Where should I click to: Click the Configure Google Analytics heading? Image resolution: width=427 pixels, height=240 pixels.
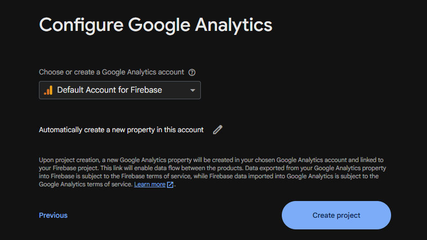click(156, 24)
